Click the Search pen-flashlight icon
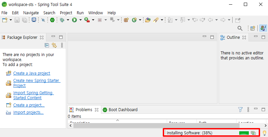Image resolution: width=268 pixels, height=137 pixels. coord(156,20)
